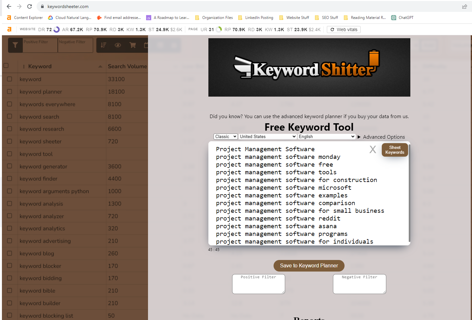Click the shopping cart icon

click(x=133, y=45)
